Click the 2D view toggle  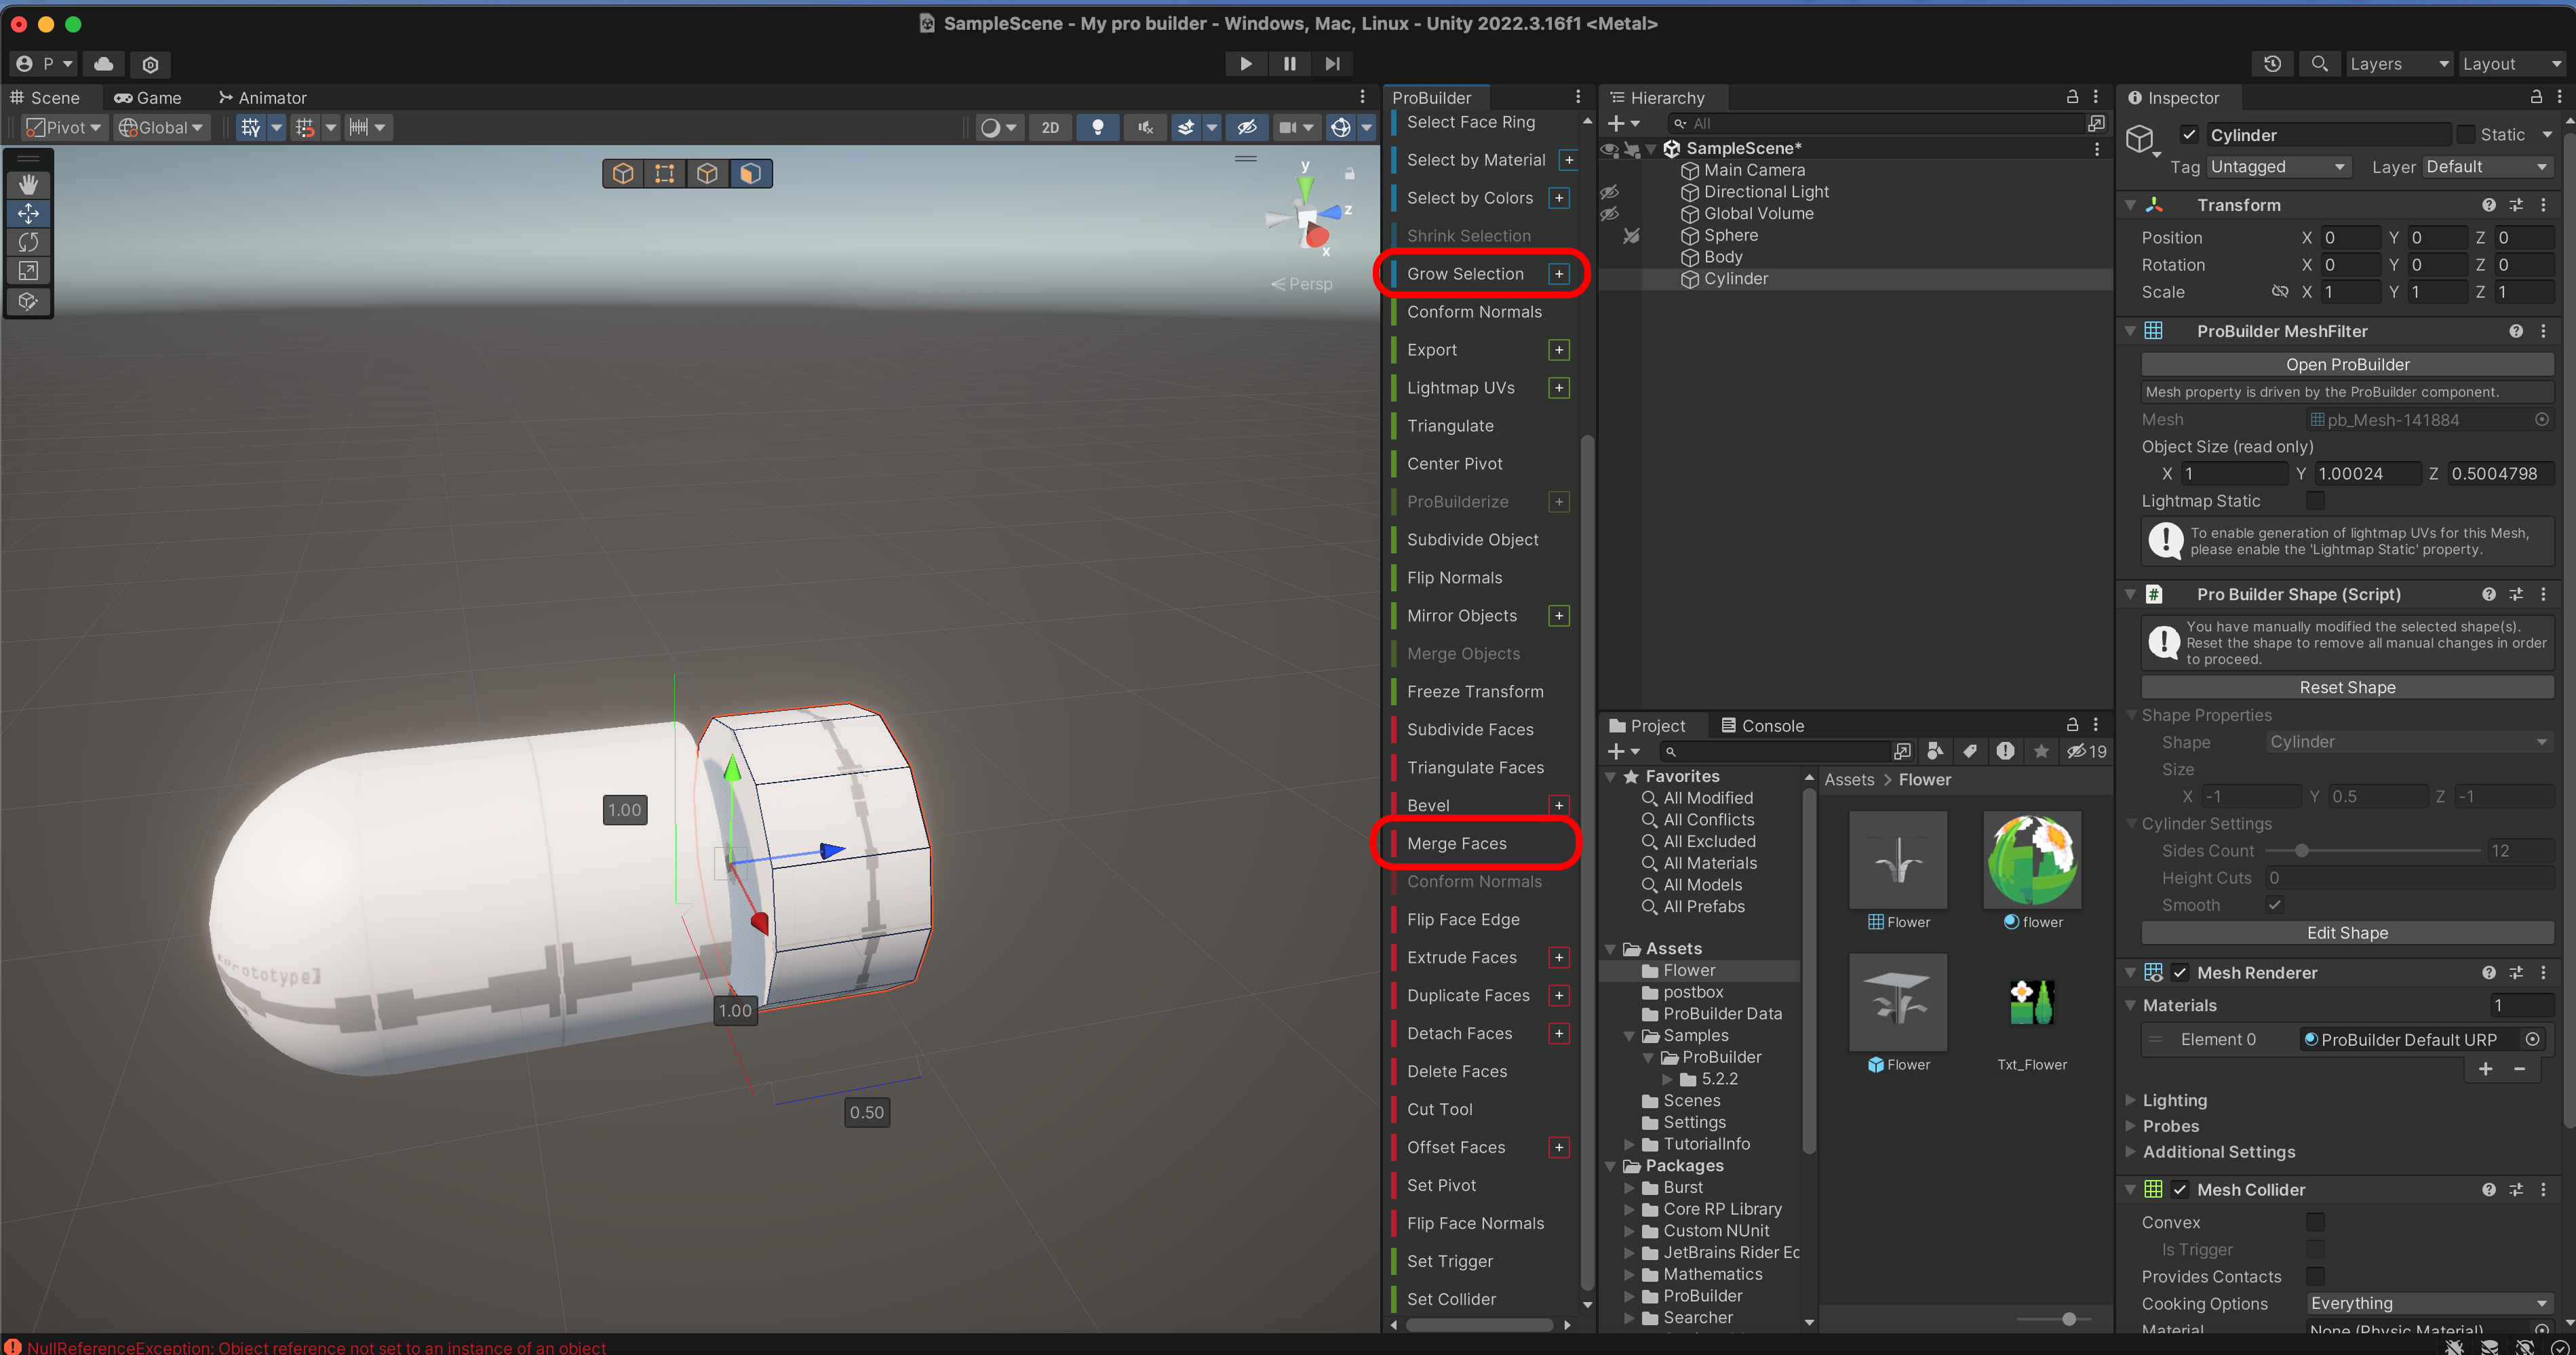(x=1049, y=128)
